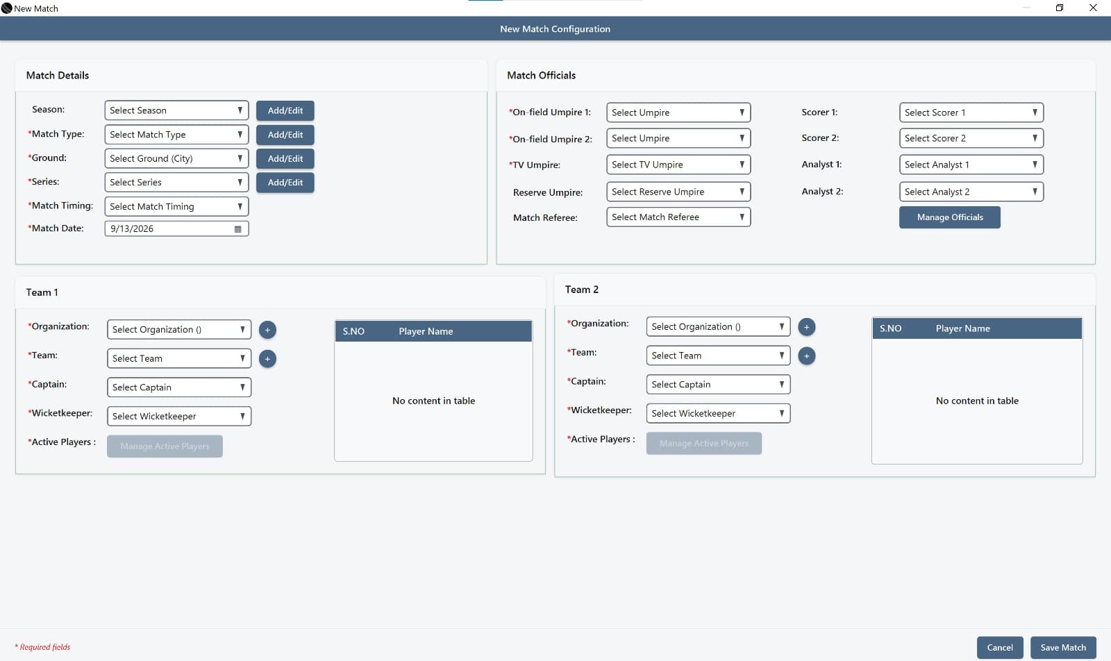Open Team 2 Select Captain dropdown
1111x661 pixels.
pos(718,385)
